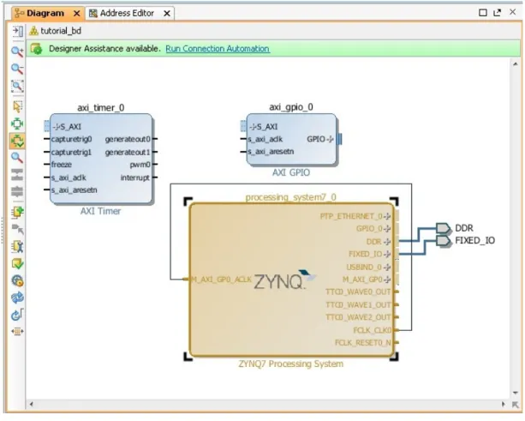This screenshot has width=525, height=421.
Task: Select the ZYNQ logo on processing system
Action: 284,280
